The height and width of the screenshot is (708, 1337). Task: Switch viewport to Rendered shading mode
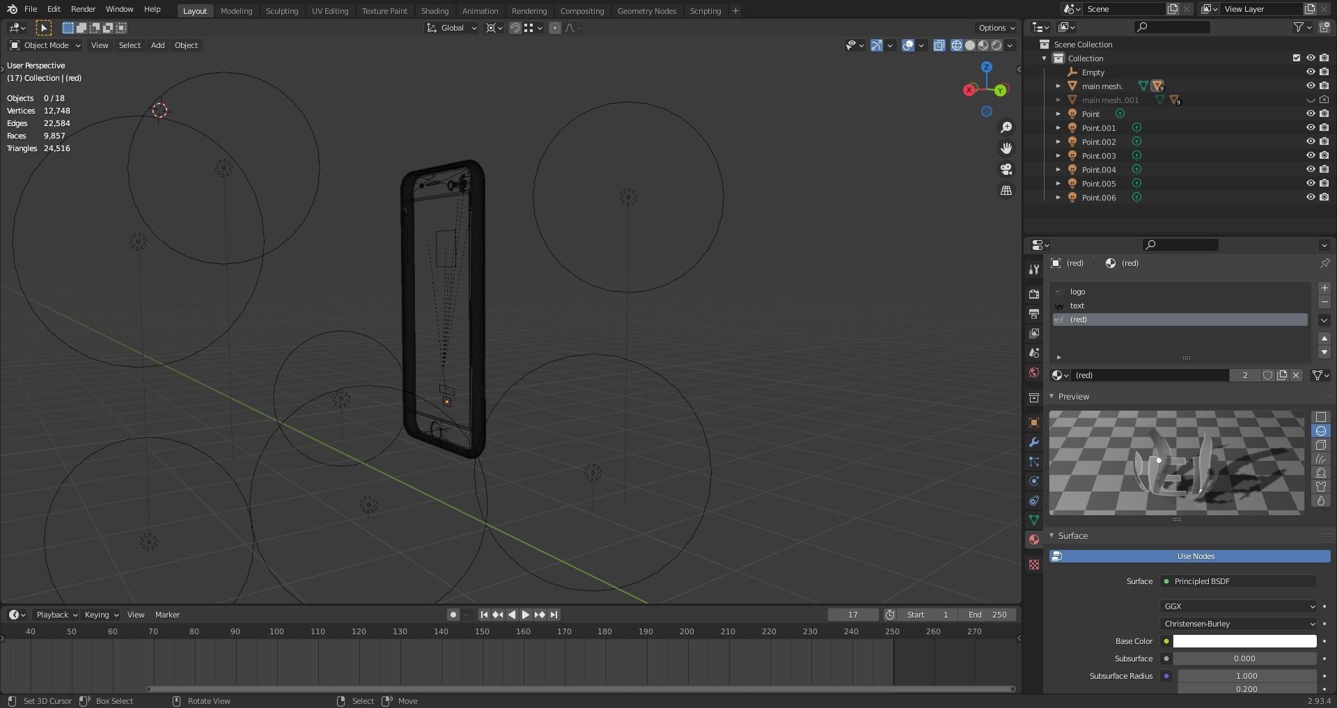[x=996, y=45]
